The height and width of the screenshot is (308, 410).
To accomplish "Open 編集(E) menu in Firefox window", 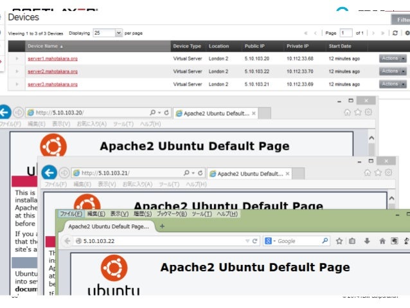I will click(x=96, y=213).
